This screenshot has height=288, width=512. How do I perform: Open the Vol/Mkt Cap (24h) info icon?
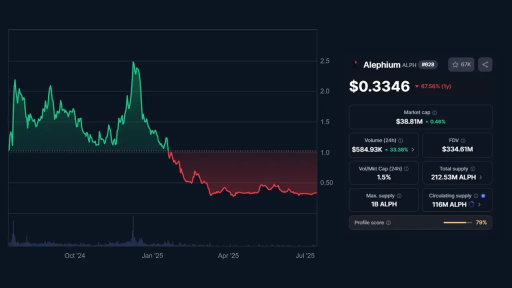coord(406,169)
